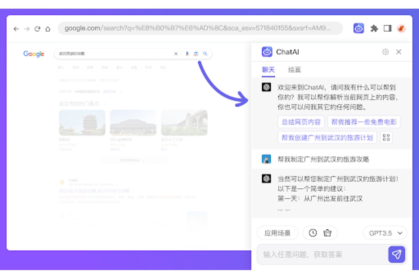Clear conversation with the broom icon

coord(327,233)
